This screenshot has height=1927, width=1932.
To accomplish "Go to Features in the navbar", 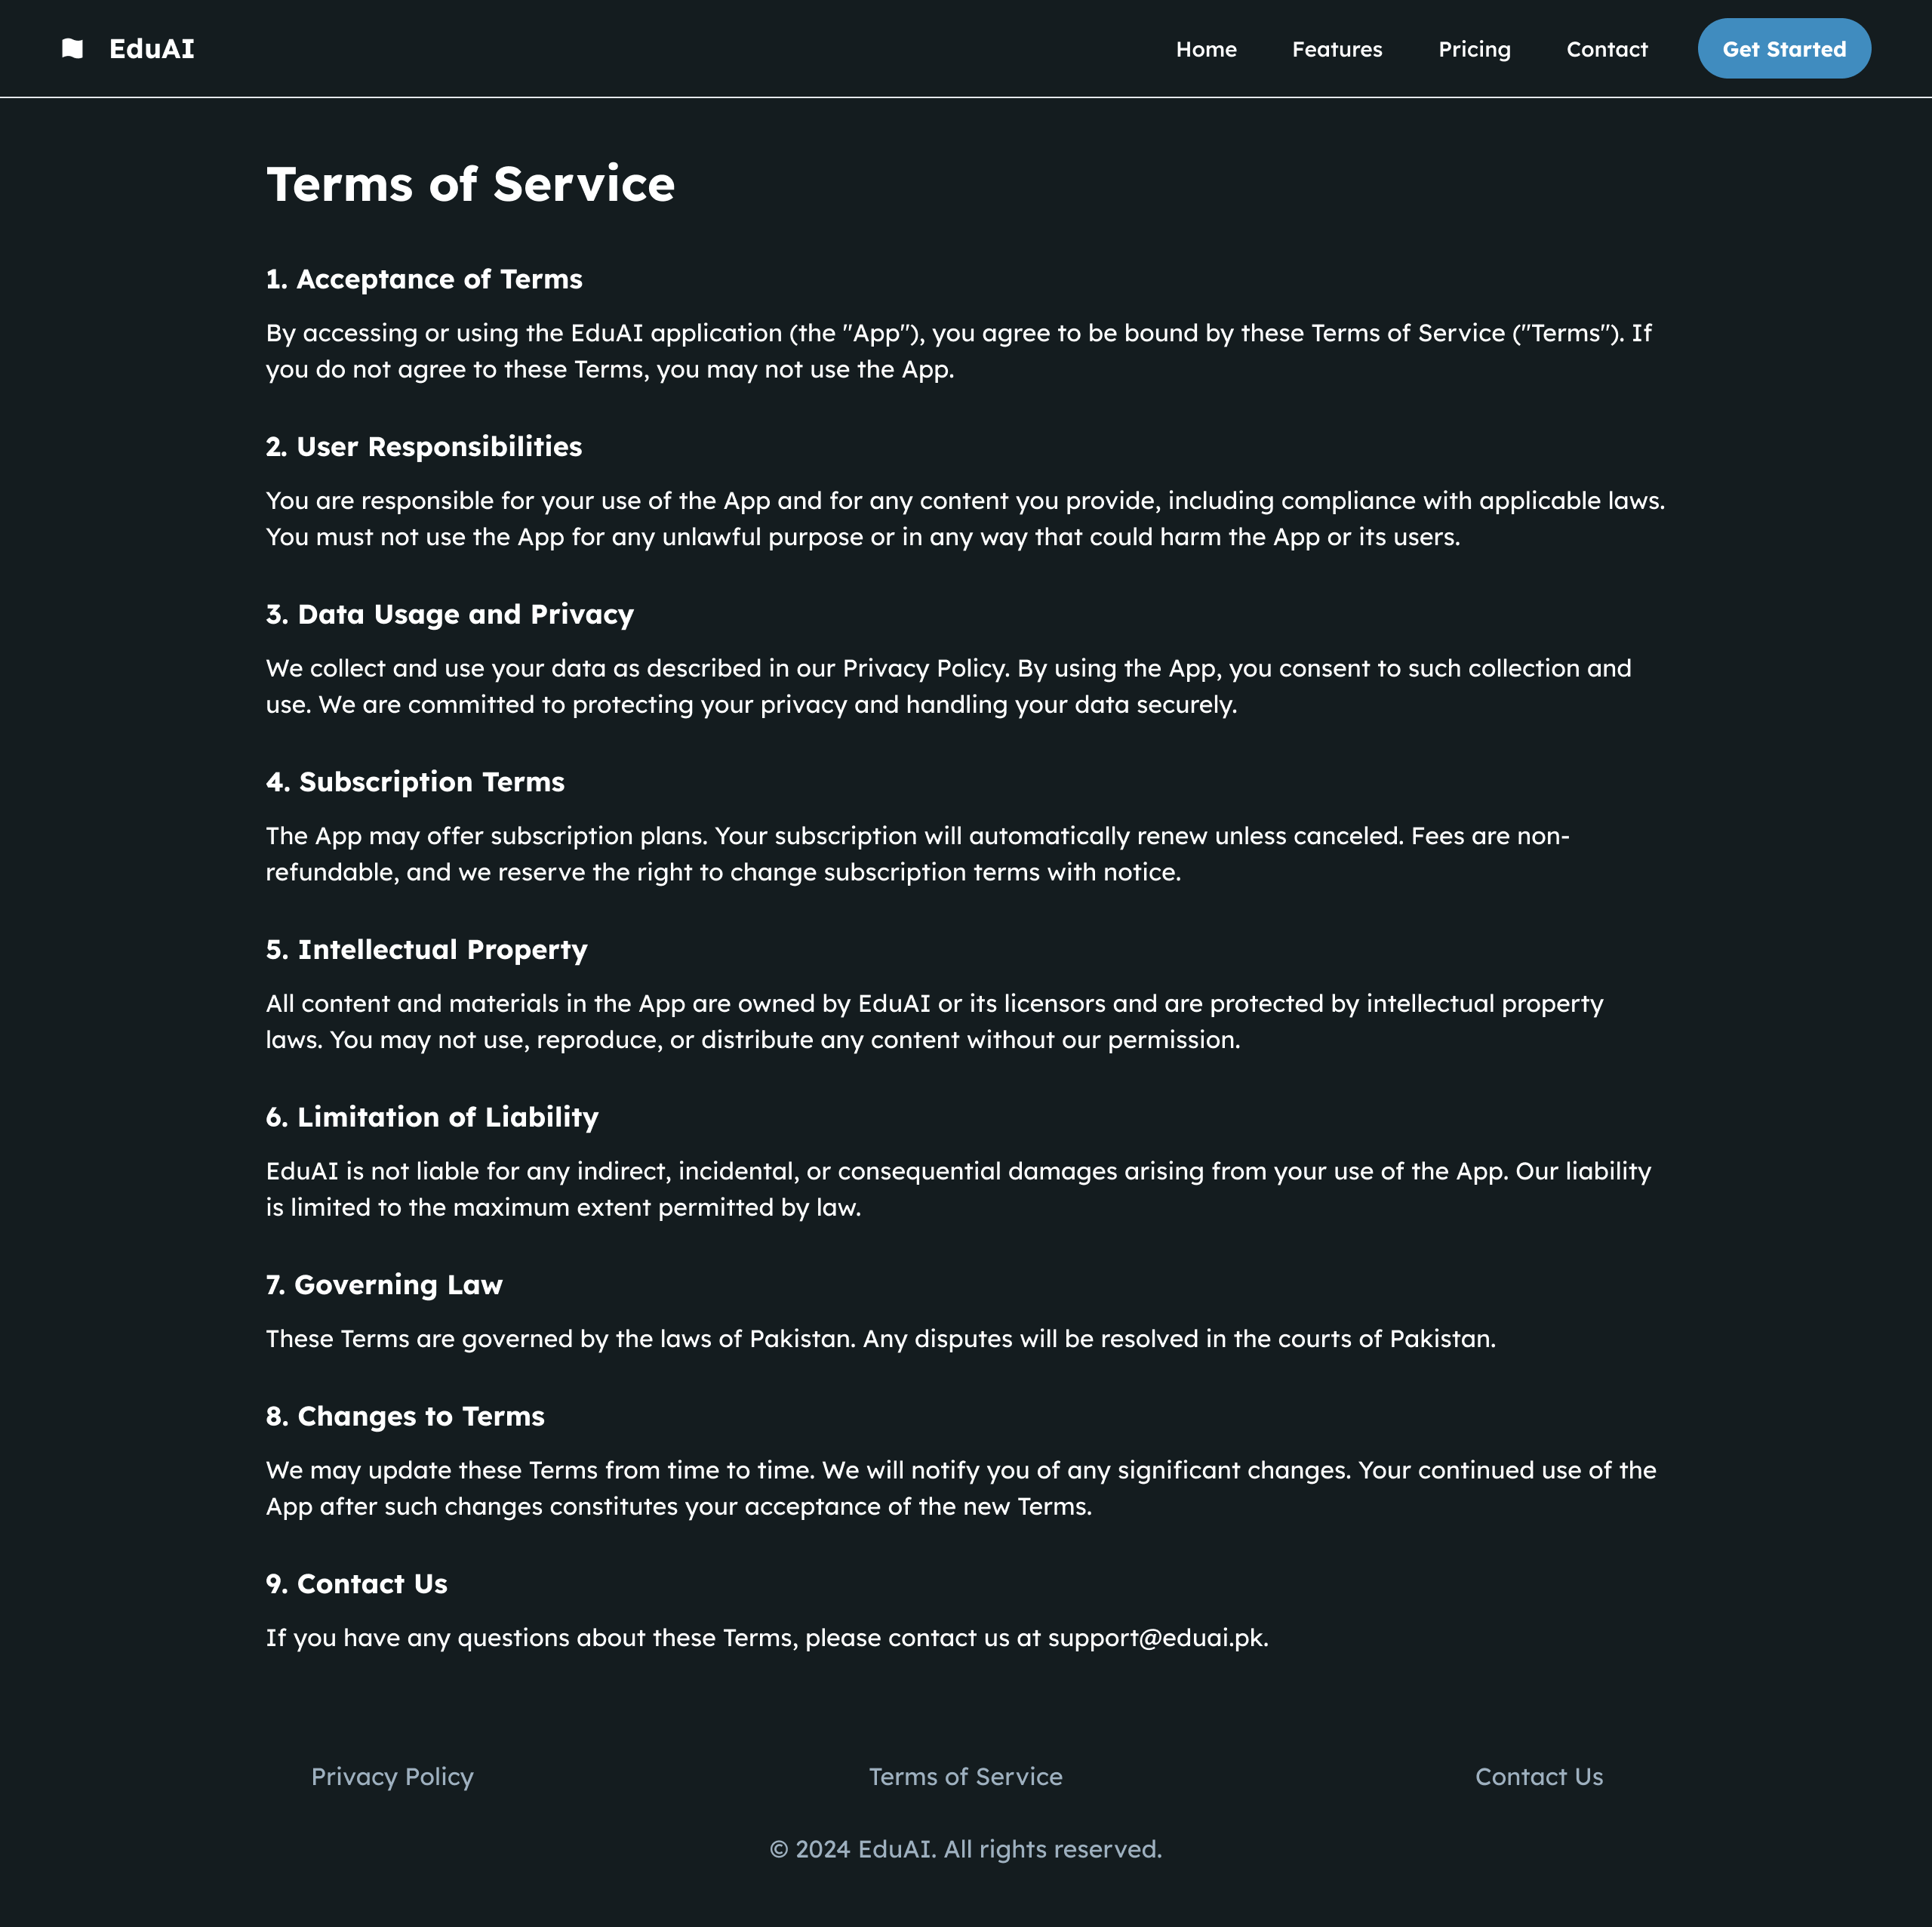I will (x=1337, y=49).
